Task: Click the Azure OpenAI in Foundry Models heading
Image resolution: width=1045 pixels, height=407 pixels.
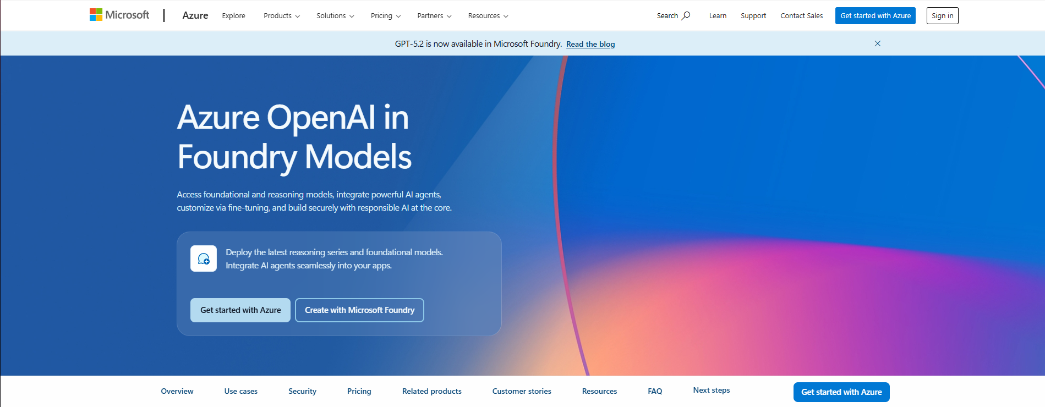Action: pos(294,137)
